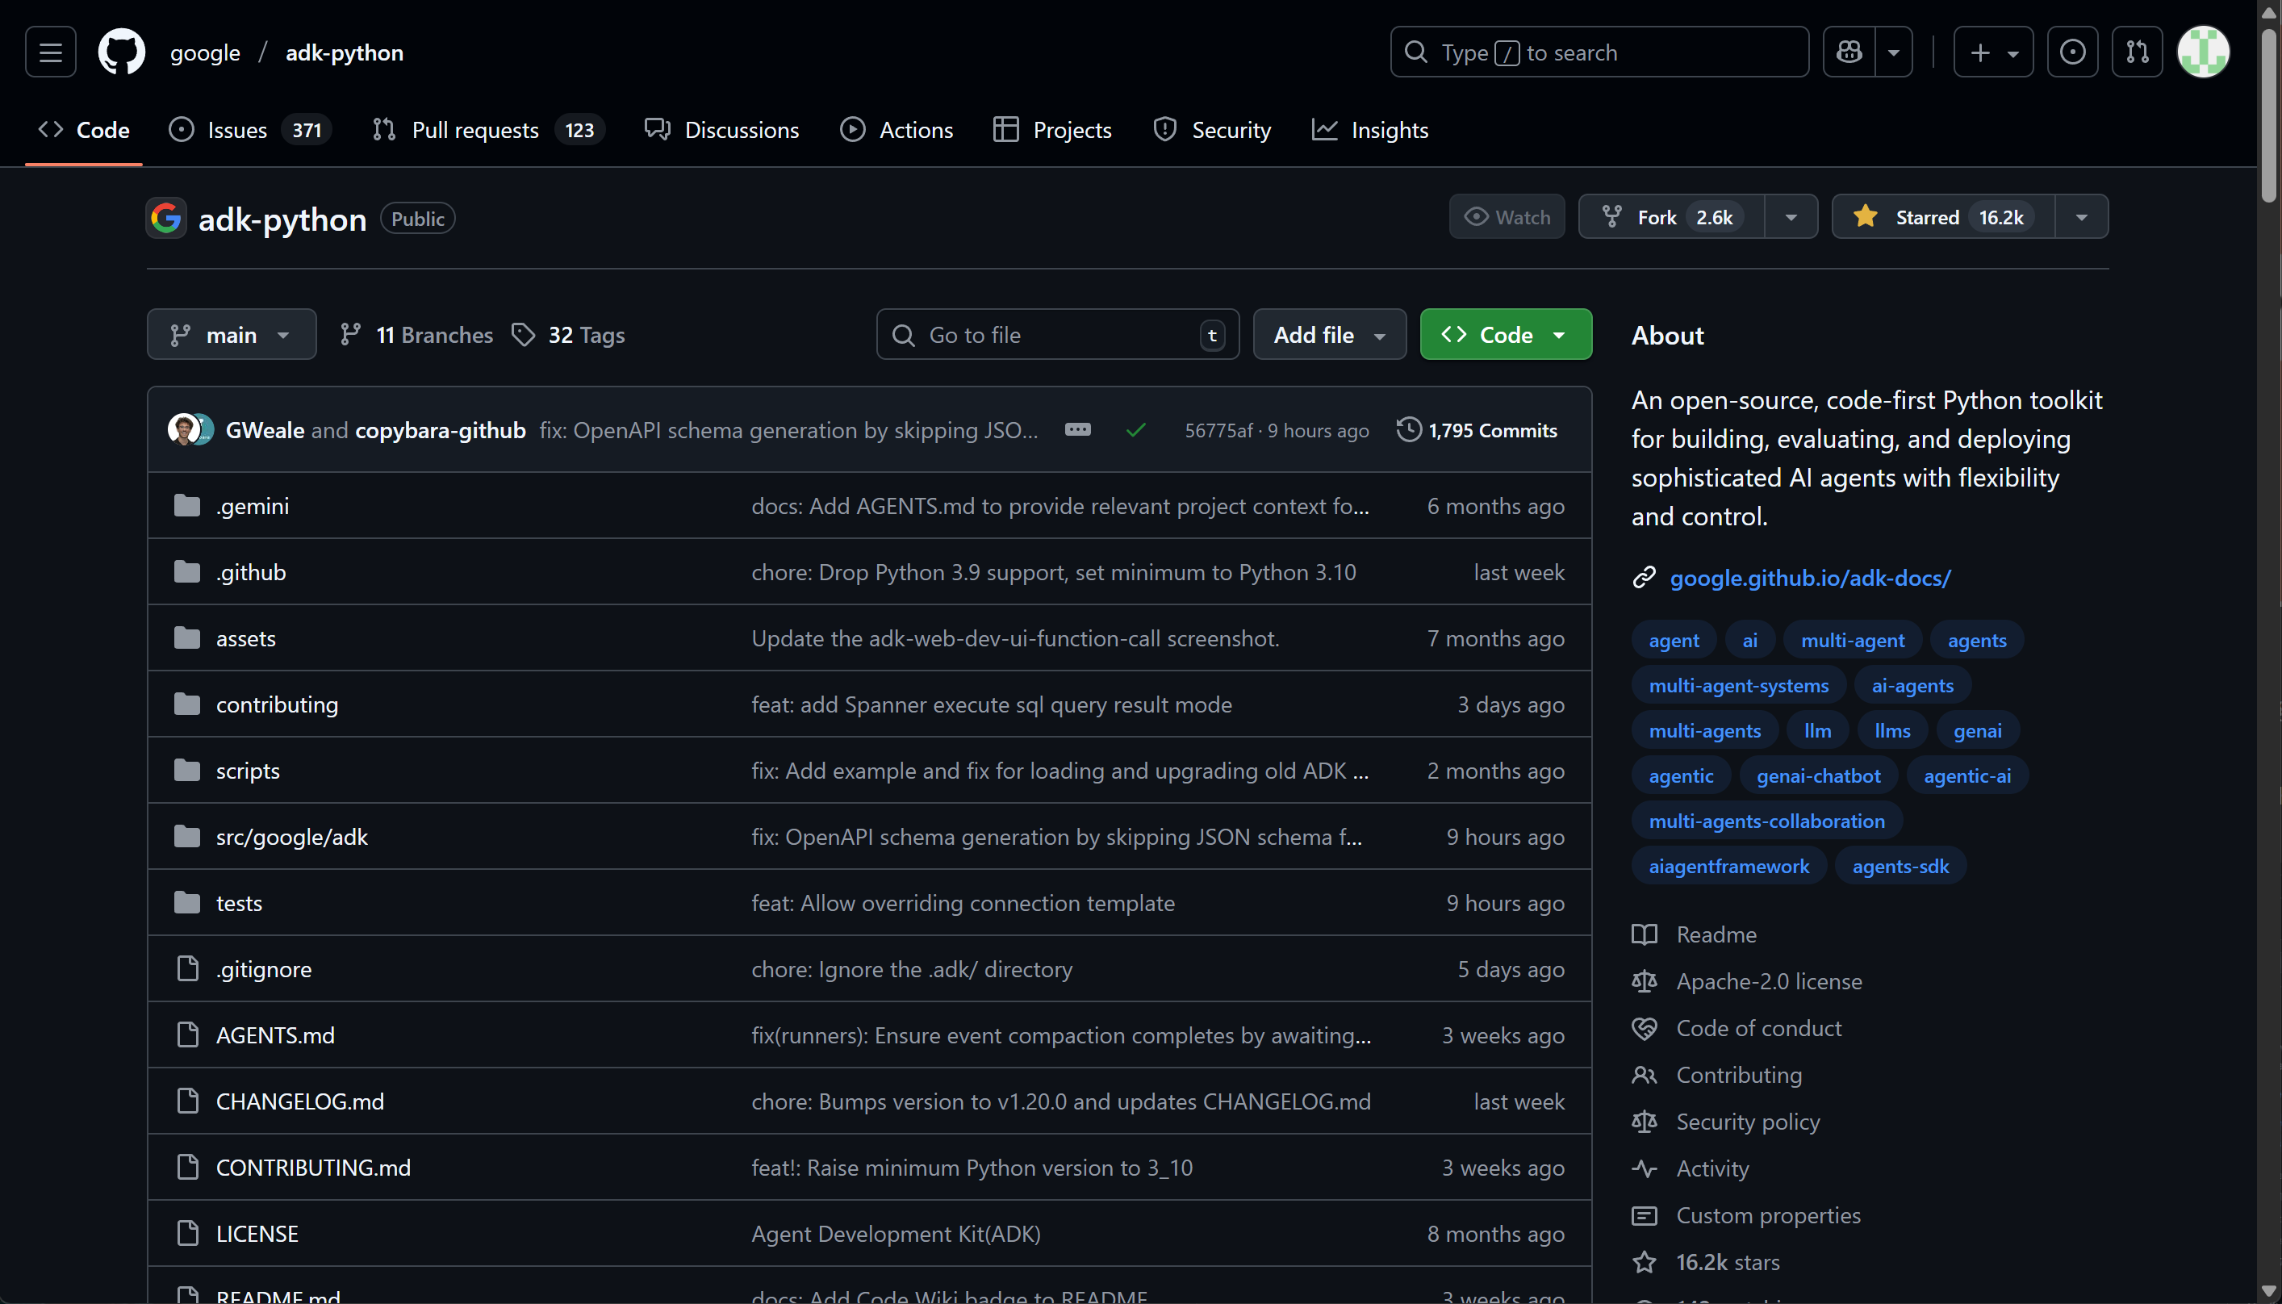Fork the repository with Fork button

1671,217
